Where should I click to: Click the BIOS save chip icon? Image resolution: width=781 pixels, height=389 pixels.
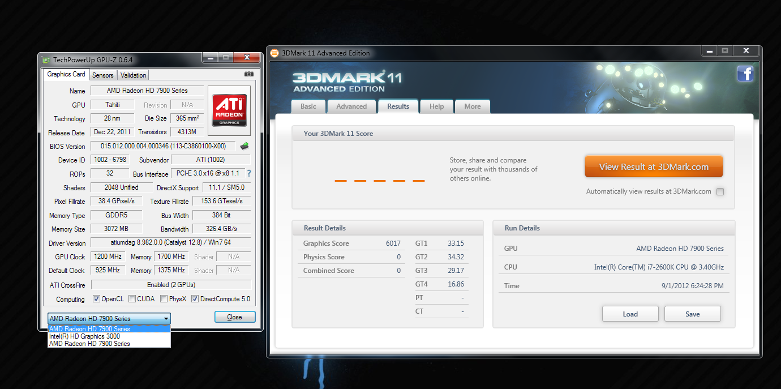(244, 146)
